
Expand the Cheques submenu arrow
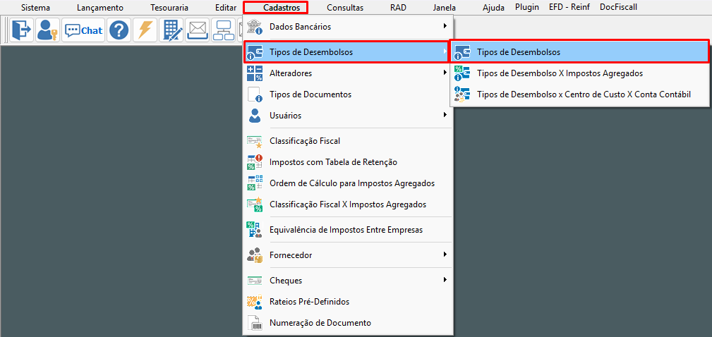click(x=445, y=281)
